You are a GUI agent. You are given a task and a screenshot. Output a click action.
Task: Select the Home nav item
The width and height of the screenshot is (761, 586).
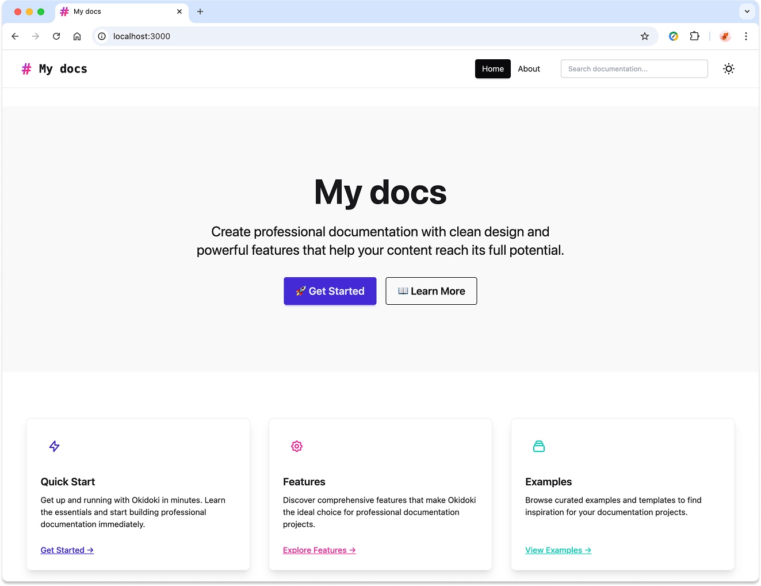click(492, 69)
